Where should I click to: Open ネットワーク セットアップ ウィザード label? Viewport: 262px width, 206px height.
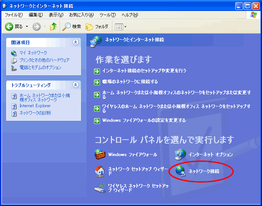click(138, 171)
